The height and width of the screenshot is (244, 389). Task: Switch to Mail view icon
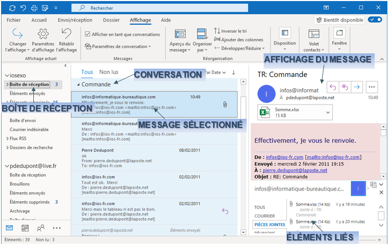coord(9,228)
